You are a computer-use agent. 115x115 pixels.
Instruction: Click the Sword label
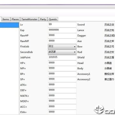81,25
